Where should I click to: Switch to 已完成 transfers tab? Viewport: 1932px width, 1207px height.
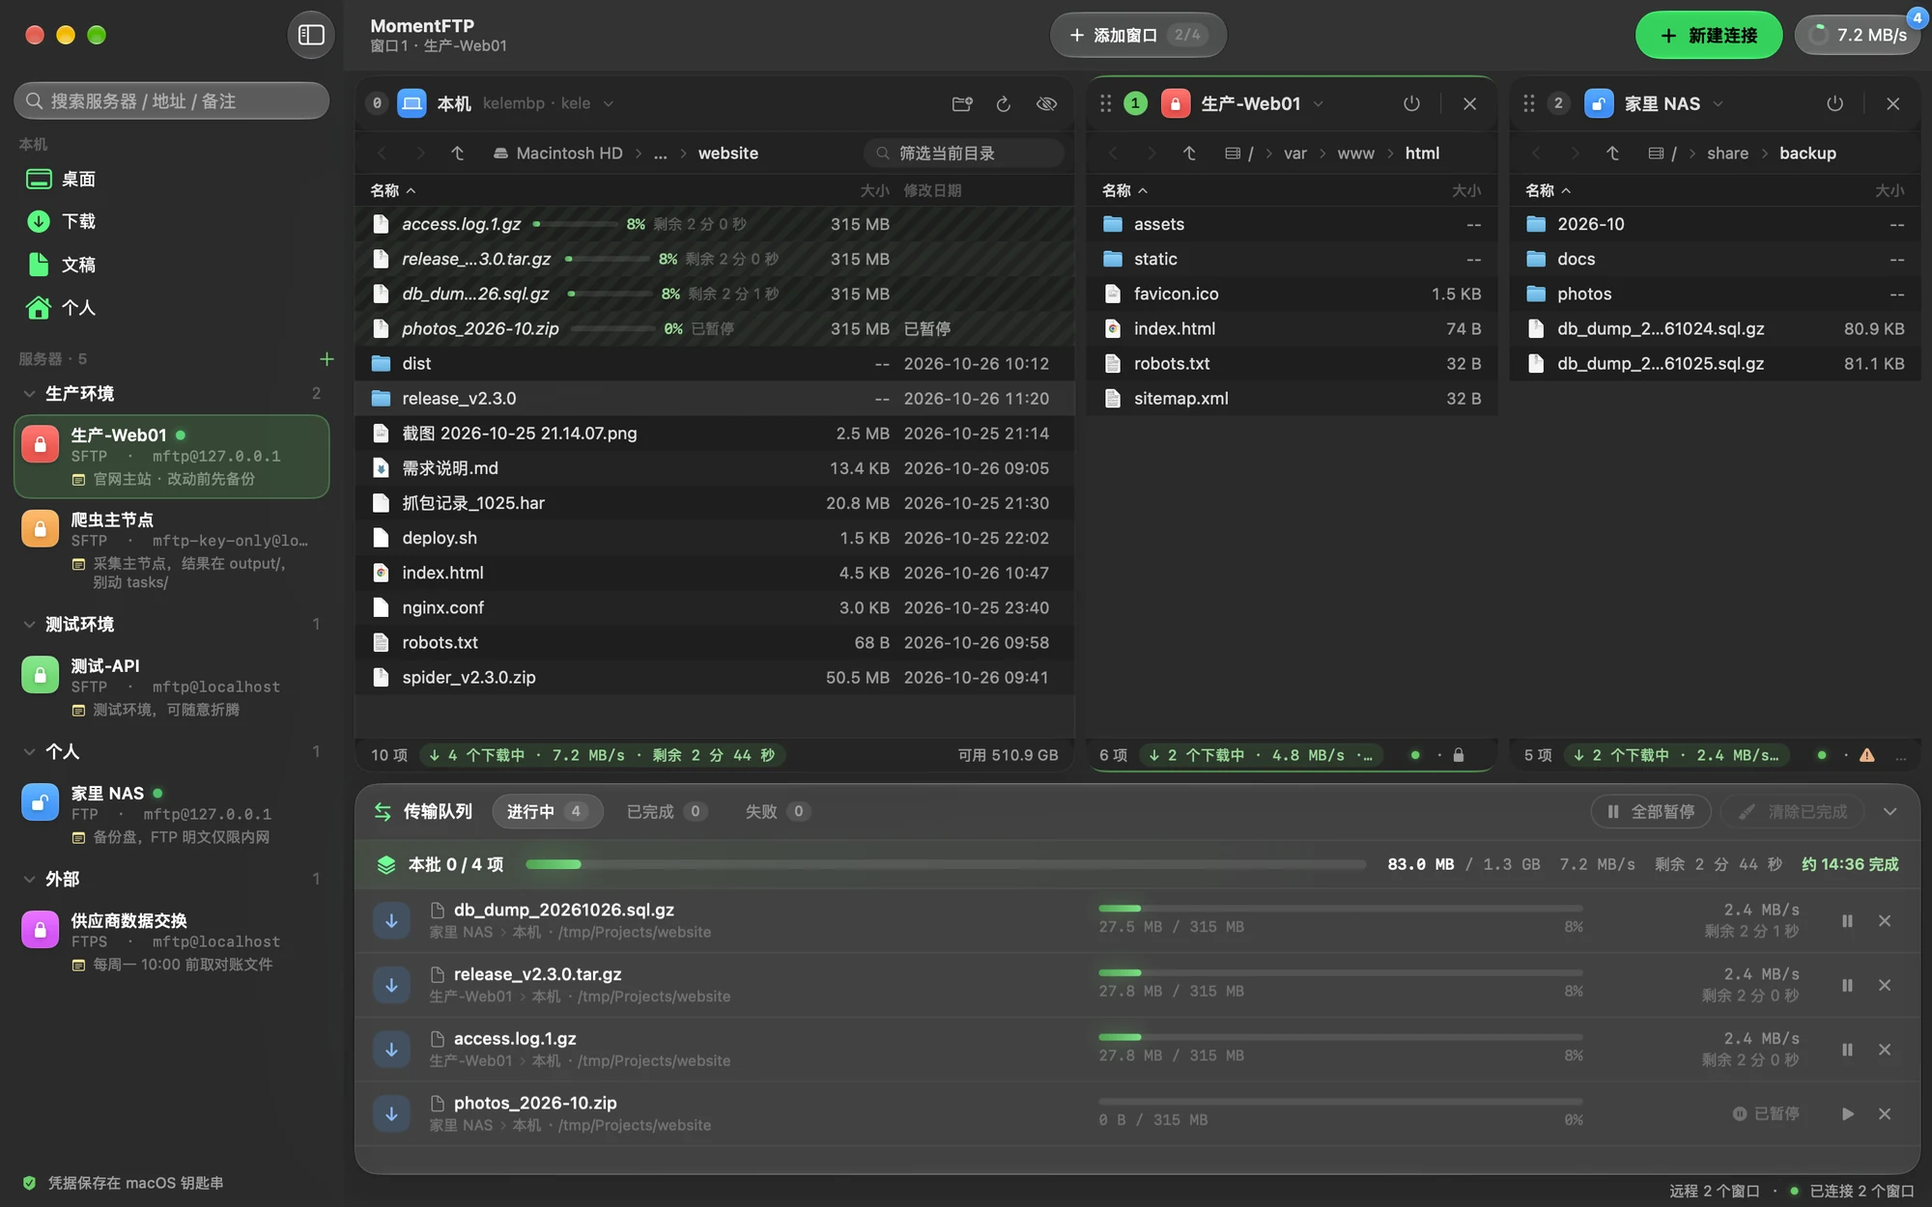[x=667, y=812]
